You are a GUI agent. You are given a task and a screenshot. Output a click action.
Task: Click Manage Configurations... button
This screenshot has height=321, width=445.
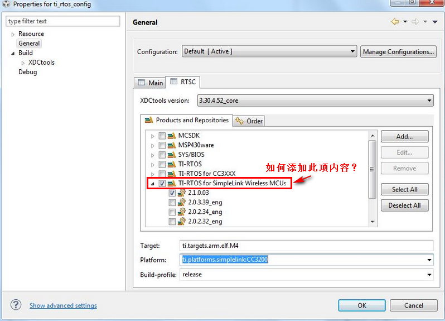click(398, 52)
